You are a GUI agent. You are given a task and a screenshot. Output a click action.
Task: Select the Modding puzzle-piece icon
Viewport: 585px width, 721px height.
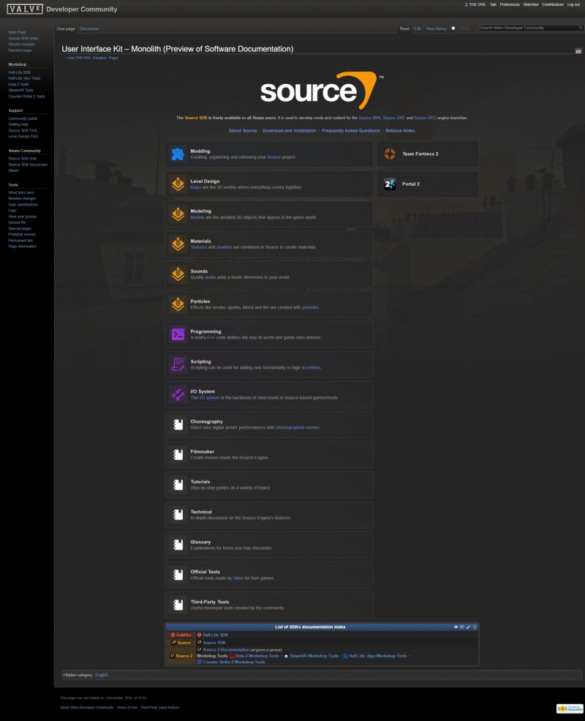point(177,154)
